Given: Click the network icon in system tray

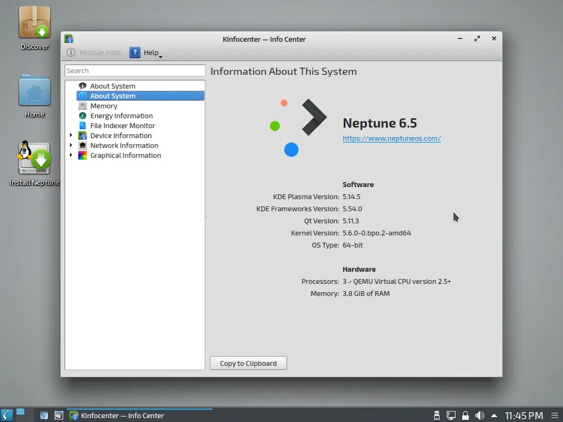Looking at the screenshot, I should (x=451, y=415).
